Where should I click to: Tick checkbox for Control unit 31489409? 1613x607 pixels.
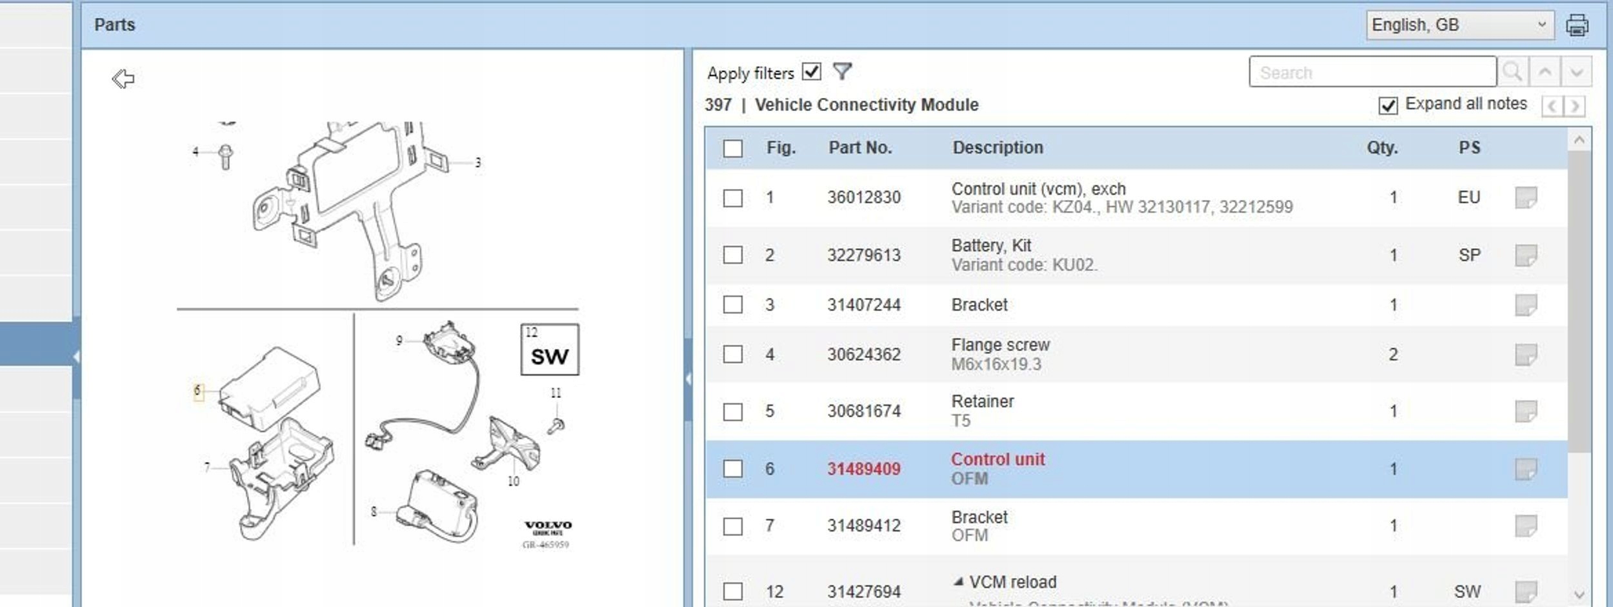733,470
